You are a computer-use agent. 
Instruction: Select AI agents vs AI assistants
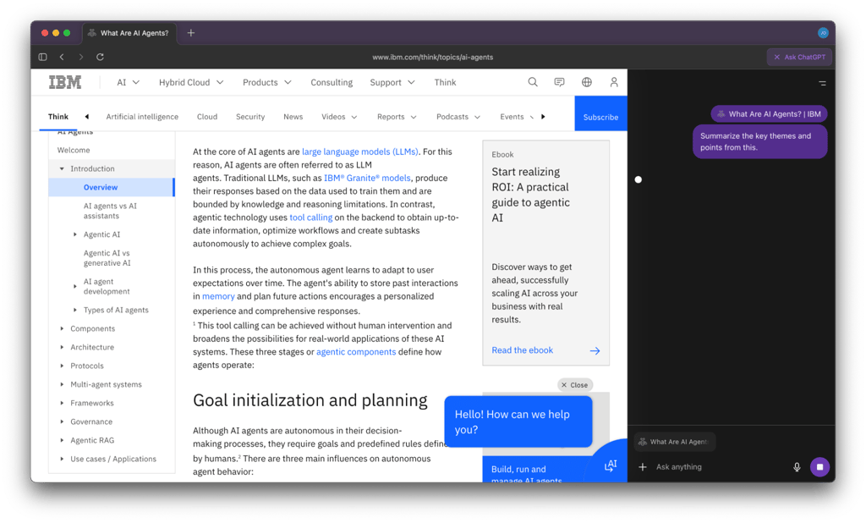[x=110, y=211]
